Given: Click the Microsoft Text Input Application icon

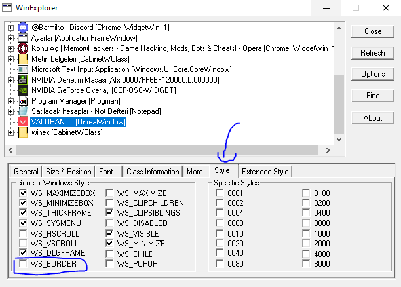Looking at the screenshot, I should (x=23, y=69).
